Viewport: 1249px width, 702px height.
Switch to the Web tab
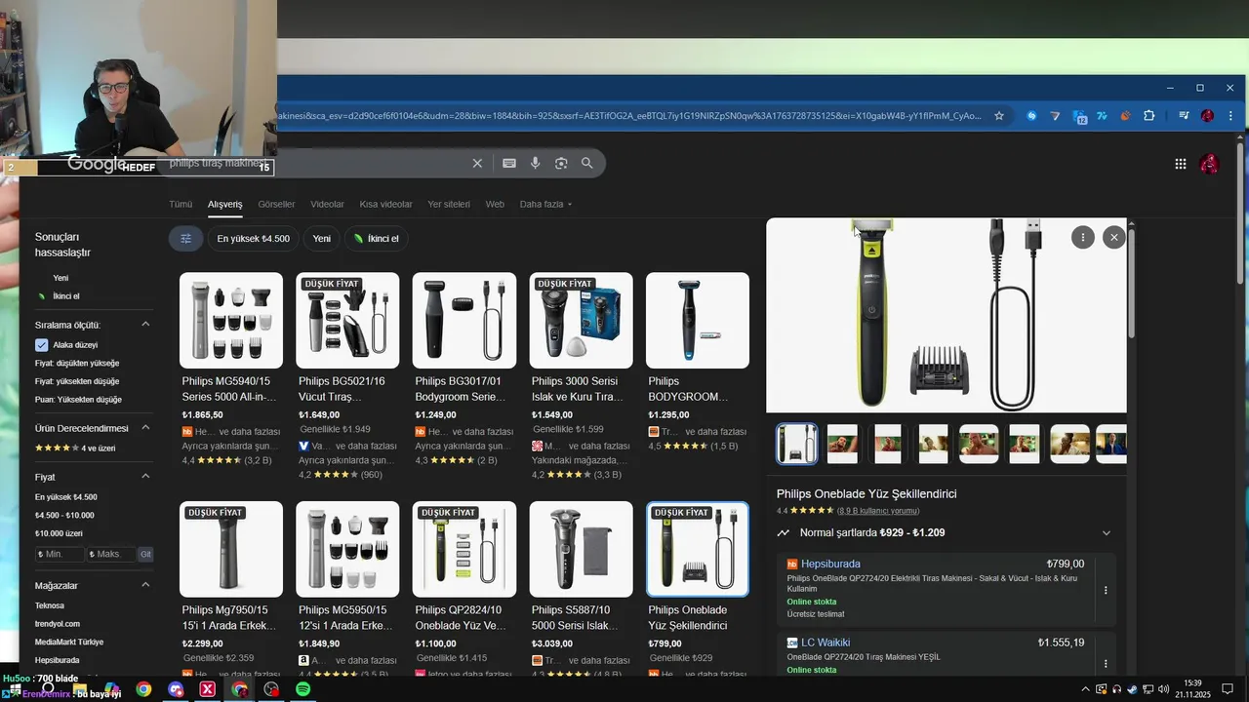pos(495,204)
